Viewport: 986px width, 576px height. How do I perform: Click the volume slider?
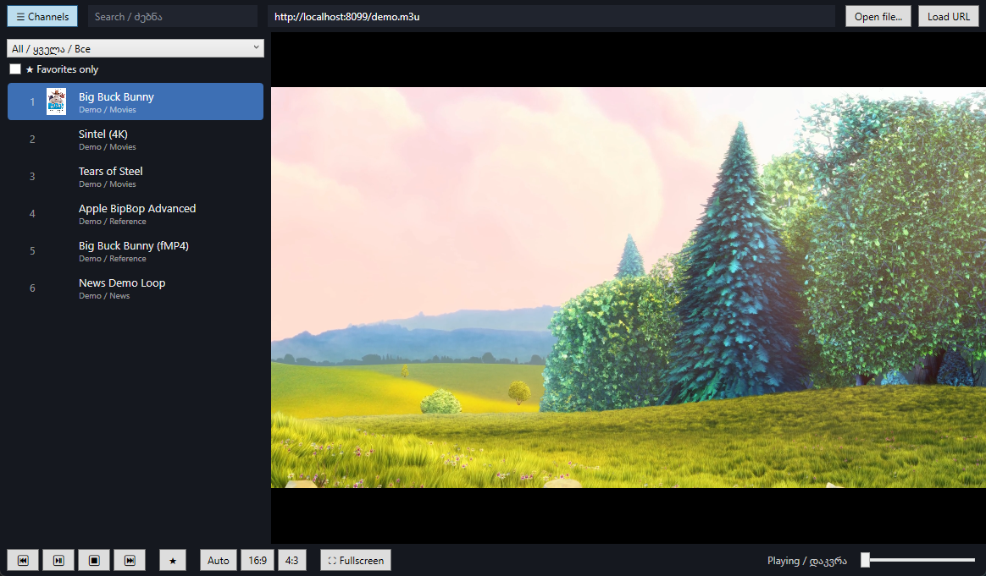pos(918,560)
